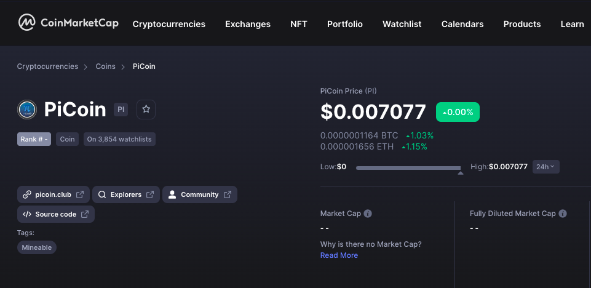The width and height of the screenshot is (591, 288).
Task: Click the external-link icon on Explorers button
Action: coord(150,194)
